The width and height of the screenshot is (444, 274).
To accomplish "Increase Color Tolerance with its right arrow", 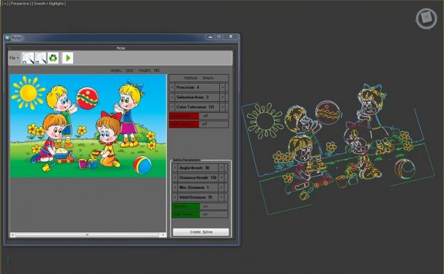I will 222,107.
